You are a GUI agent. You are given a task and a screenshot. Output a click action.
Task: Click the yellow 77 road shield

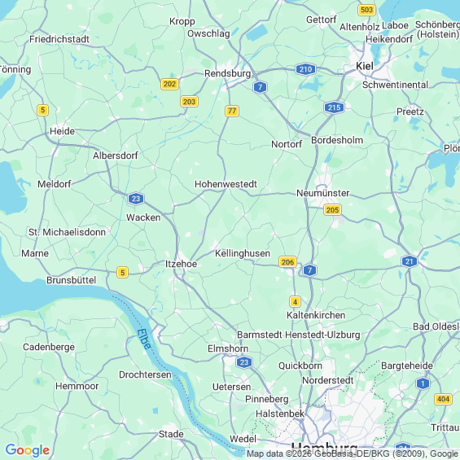pos(232,111)
